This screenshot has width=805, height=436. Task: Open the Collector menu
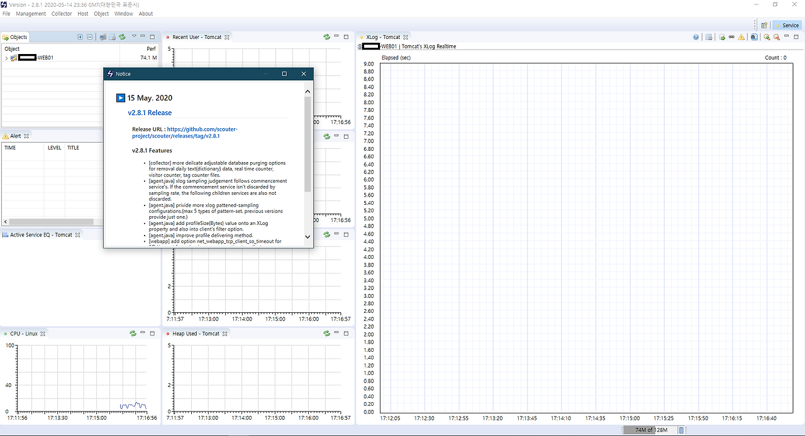62,14
